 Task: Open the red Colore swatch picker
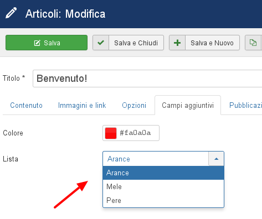111,133
